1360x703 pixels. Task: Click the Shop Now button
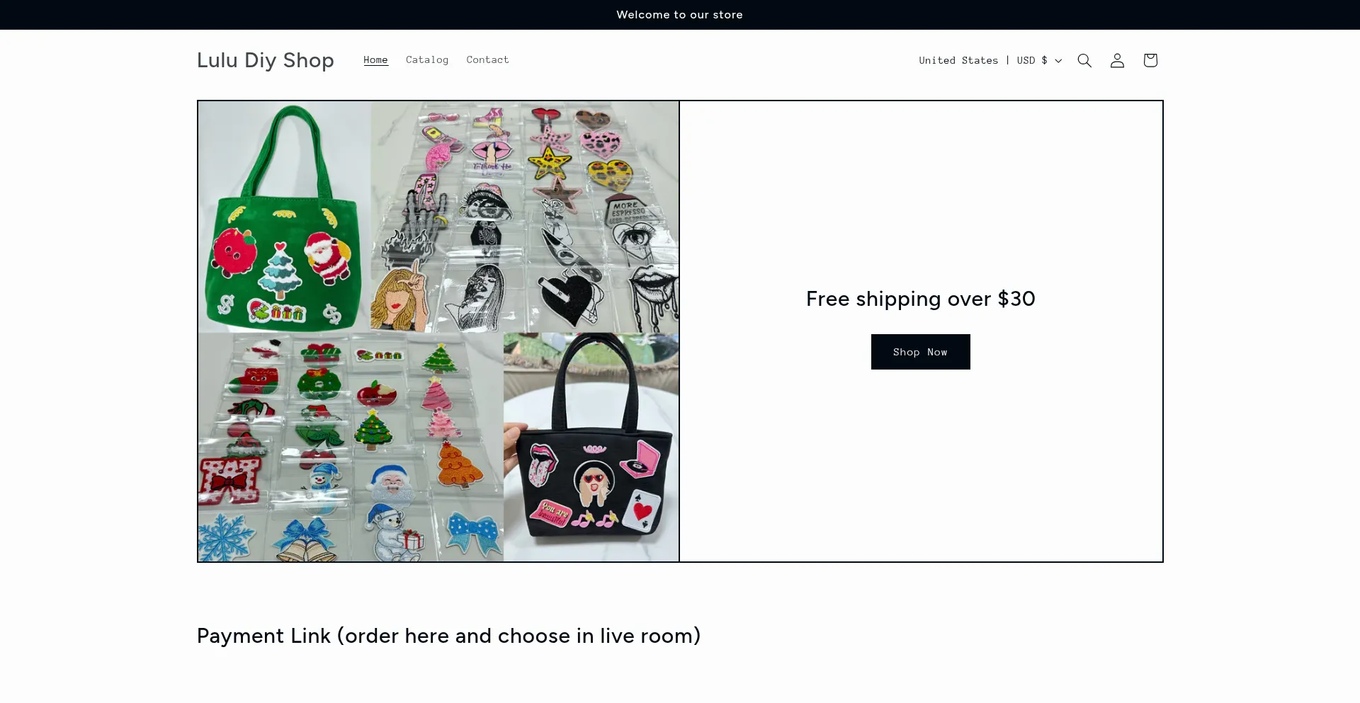click(920, 352)
